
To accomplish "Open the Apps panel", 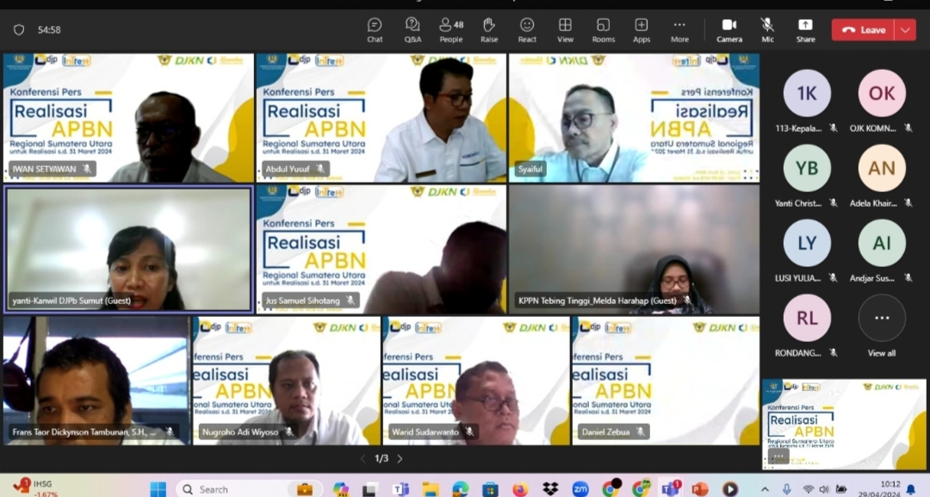I will [x=642, y=29].
